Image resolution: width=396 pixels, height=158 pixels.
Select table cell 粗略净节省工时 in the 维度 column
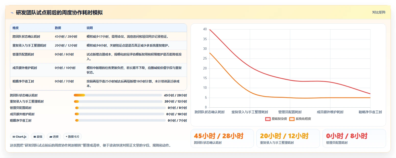23,81
